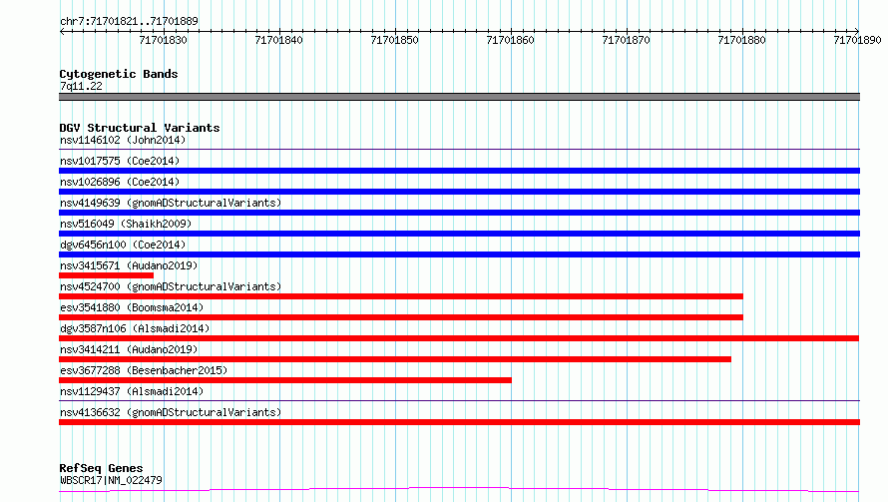The height and width of the screenshot is (502, 888).
Task: Click the gray 7q11.22 cytogenetic band bar
Action: coord(459,97)
